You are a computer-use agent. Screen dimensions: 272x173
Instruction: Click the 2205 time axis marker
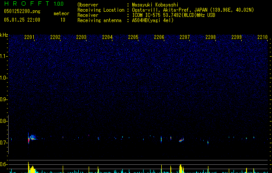click(133, 37)
